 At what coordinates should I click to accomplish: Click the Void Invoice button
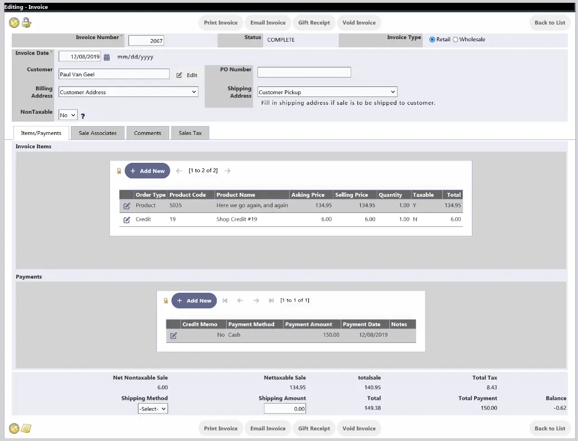pyautogui.click(x=359, y=22)
